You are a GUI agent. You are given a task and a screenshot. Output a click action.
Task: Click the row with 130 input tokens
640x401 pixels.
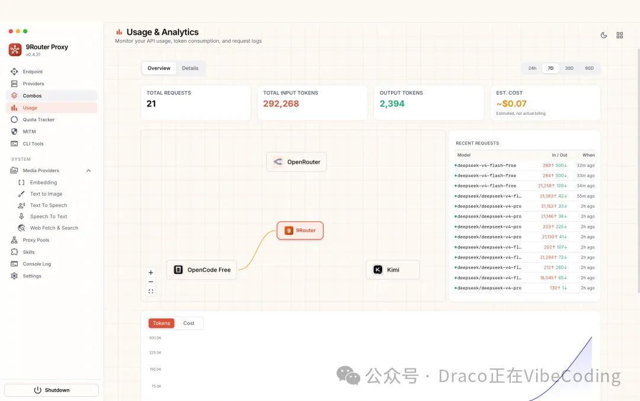524,288
